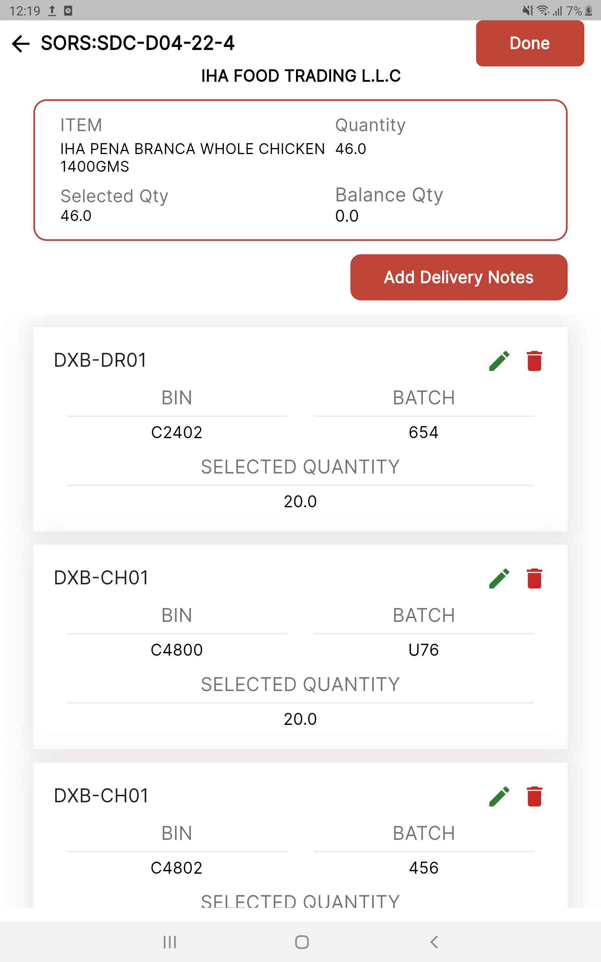Open Android recent apps button

click(170, 942)
